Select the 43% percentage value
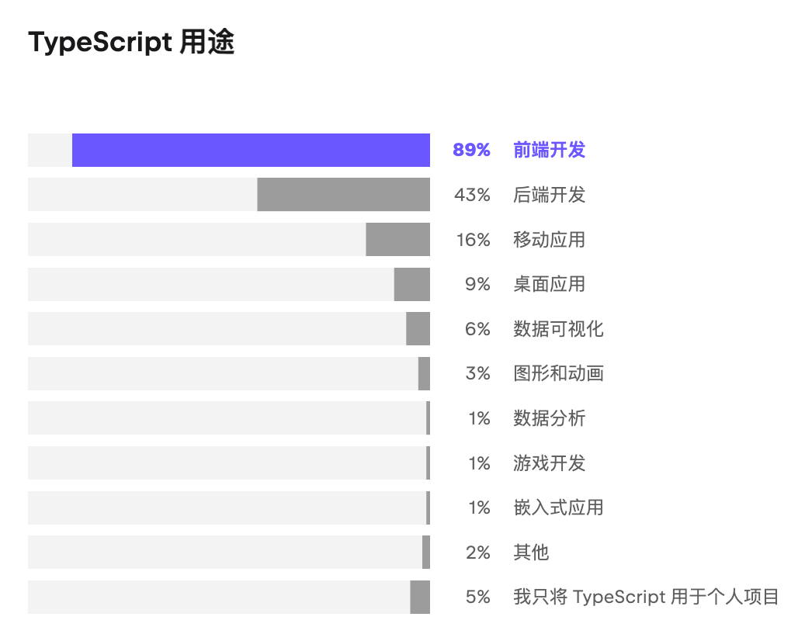This screenshot has height=641, width=812. [472, 195]
